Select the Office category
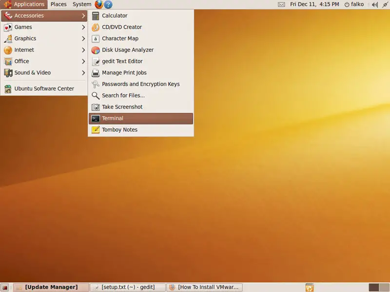This screenshot has width=390, height=292. click(x=44, y=61)
